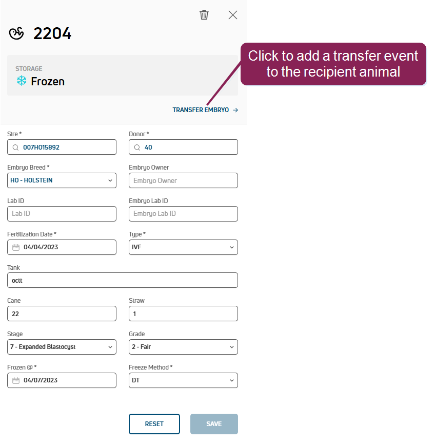Click into the Tank field

point(123,281)
